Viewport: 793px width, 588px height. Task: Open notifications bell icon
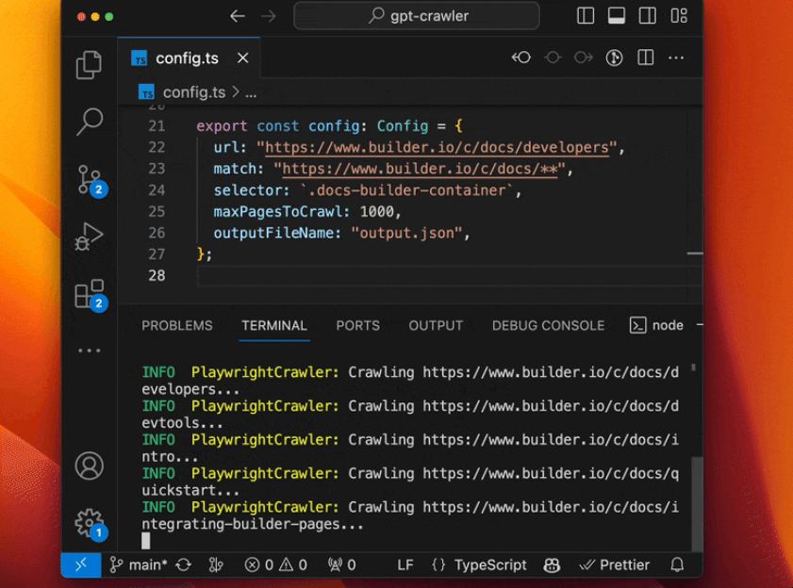(677, 564)
